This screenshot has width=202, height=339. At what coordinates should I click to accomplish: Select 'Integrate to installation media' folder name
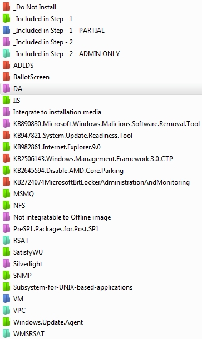(x=57, y=112)
